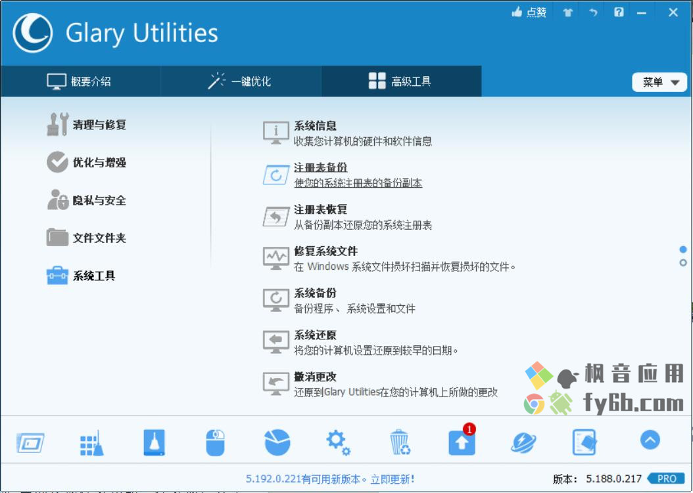Click the planet with lightning icon
The width and height of the screenshot is (693, 493).
(x=524, y=442)
